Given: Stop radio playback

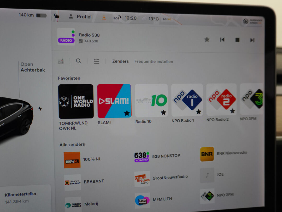Looking at the screenshot, I should tap(237, 40).
